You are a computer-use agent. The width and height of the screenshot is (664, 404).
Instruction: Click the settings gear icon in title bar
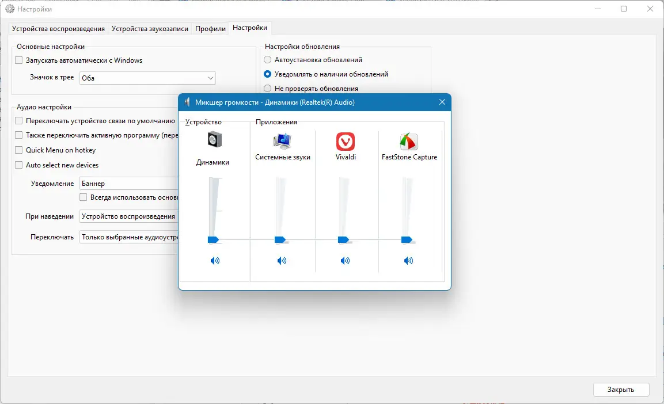click(x=10, y=9)
